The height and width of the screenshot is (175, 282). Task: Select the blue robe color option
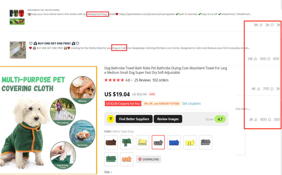click(174, 142)
